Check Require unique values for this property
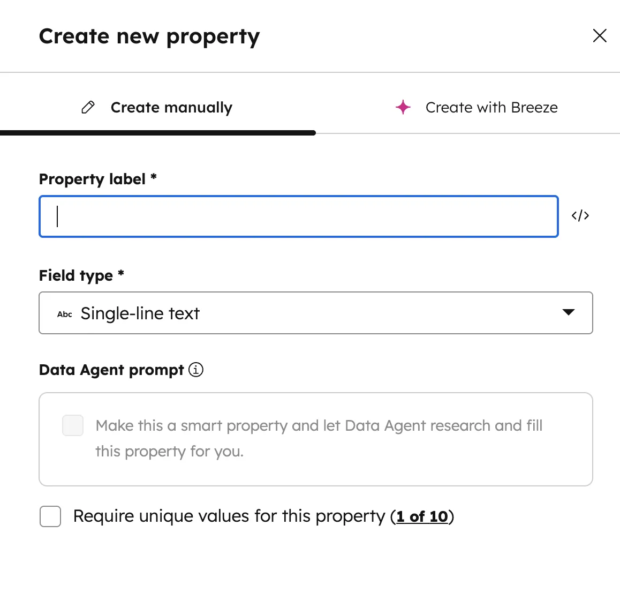620x615 pixels. pyautogui.click(x=50, y=516)
